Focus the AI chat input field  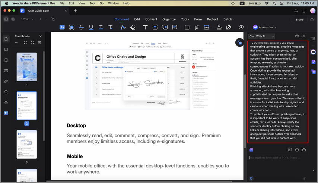(x=277, y=158)
